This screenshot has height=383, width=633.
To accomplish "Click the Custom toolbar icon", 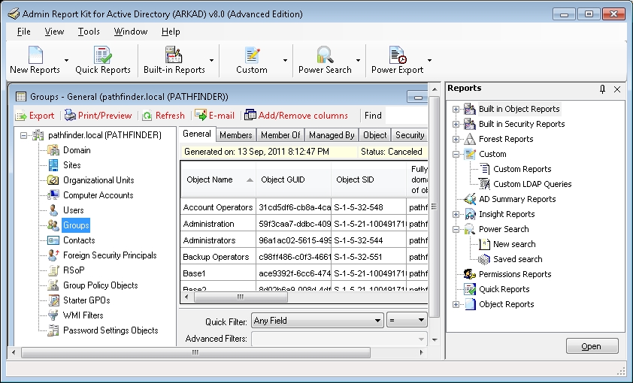I will tap(252, 55).
